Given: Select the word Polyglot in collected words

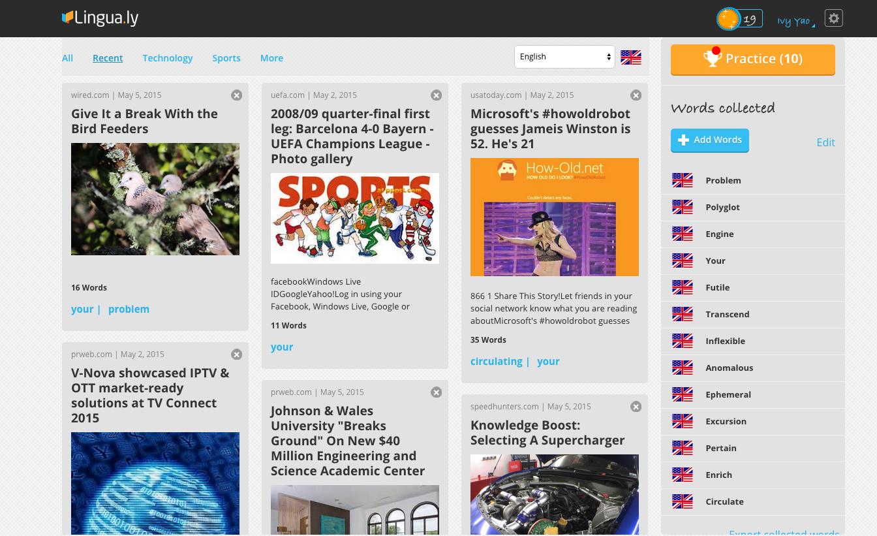Looking at the screenshot, I should [722, 207].
